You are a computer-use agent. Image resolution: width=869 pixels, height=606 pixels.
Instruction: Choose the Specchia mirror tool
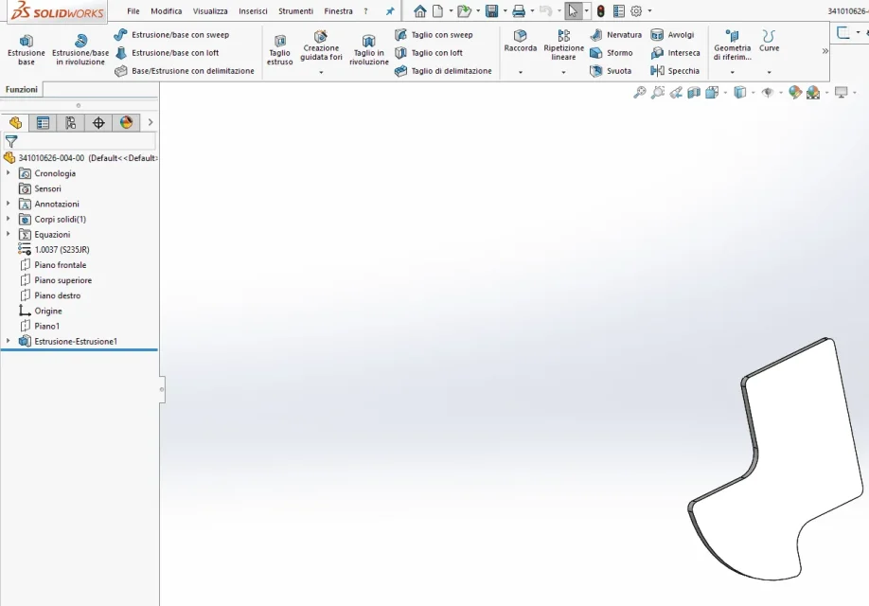(675, 71)
